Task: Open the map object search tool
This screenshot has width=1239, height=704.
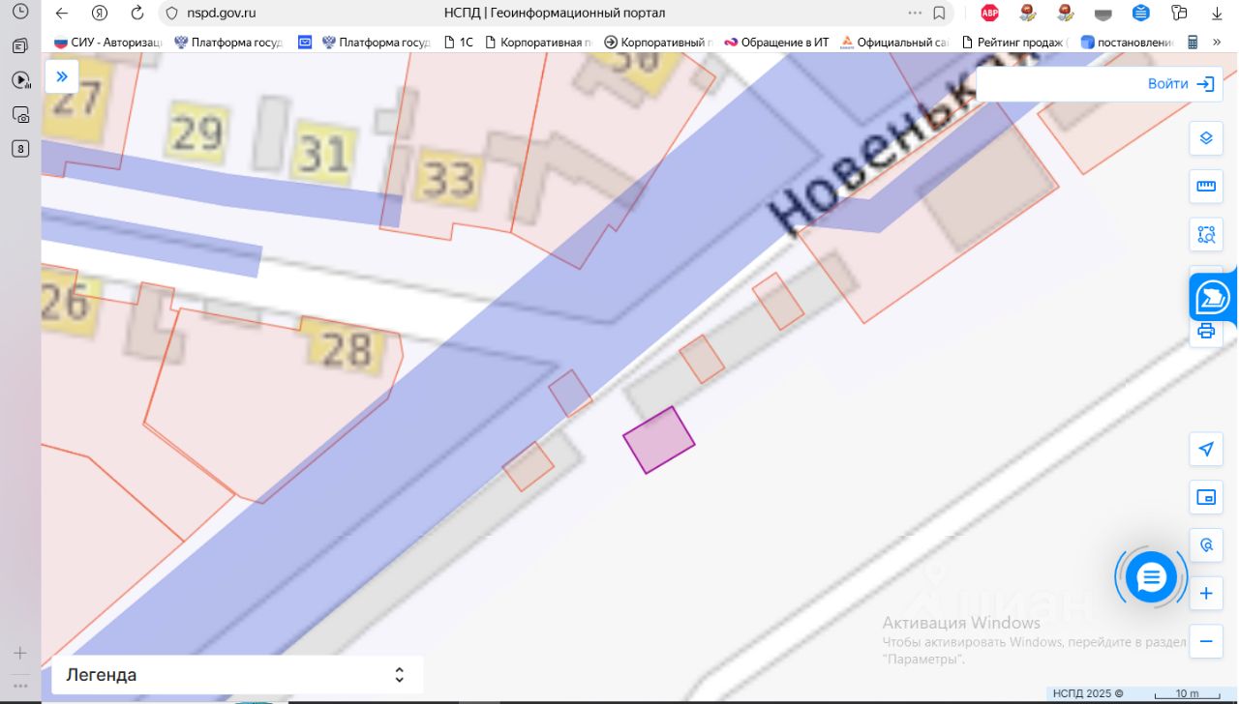Action: pos(1206,545)
